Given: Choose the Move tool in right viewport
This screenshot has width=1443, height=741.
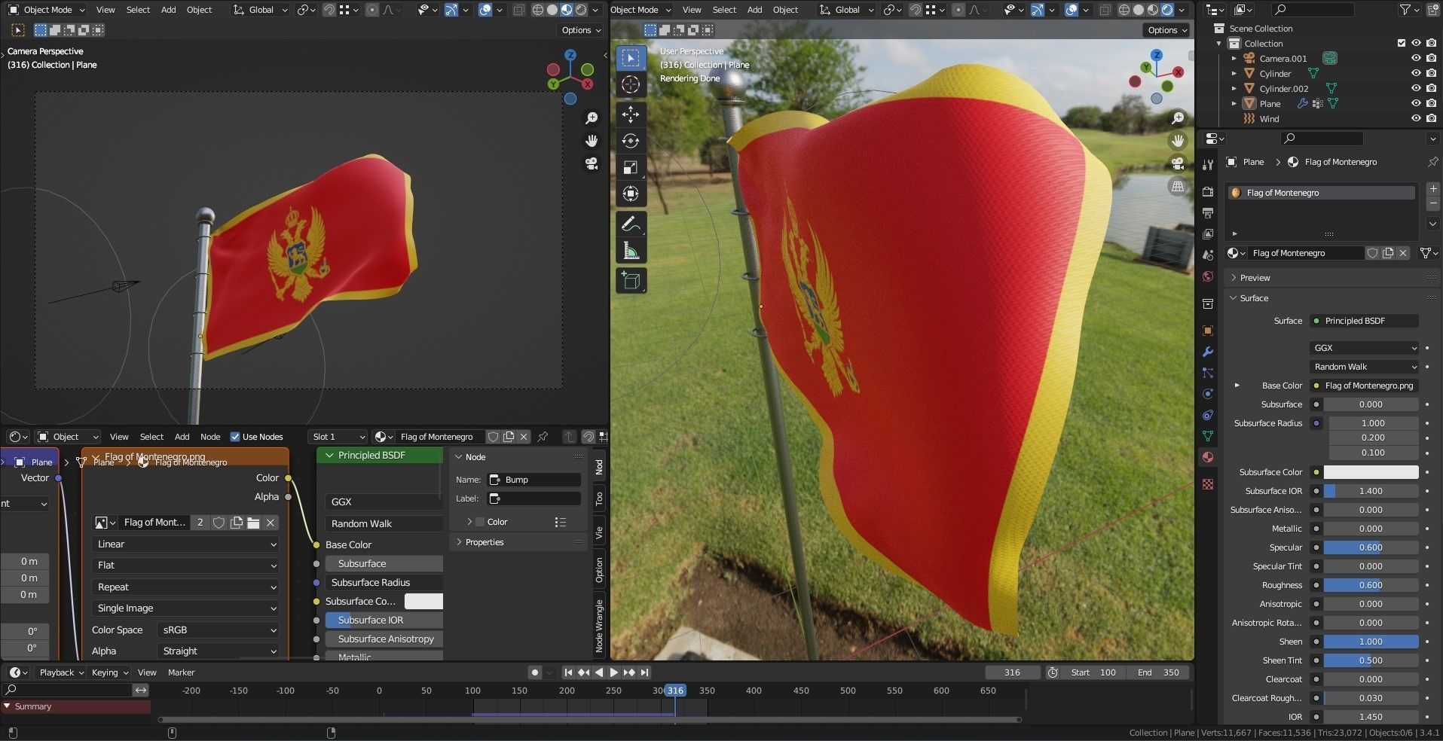Looking at the screenshot, I should tap(631, 114).
